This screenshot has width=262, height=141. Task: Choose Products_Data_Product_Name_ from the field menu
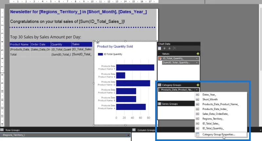221,104
